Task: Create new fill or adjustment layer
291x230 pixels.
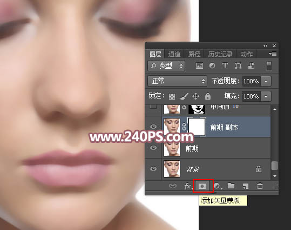Action: 217,186
